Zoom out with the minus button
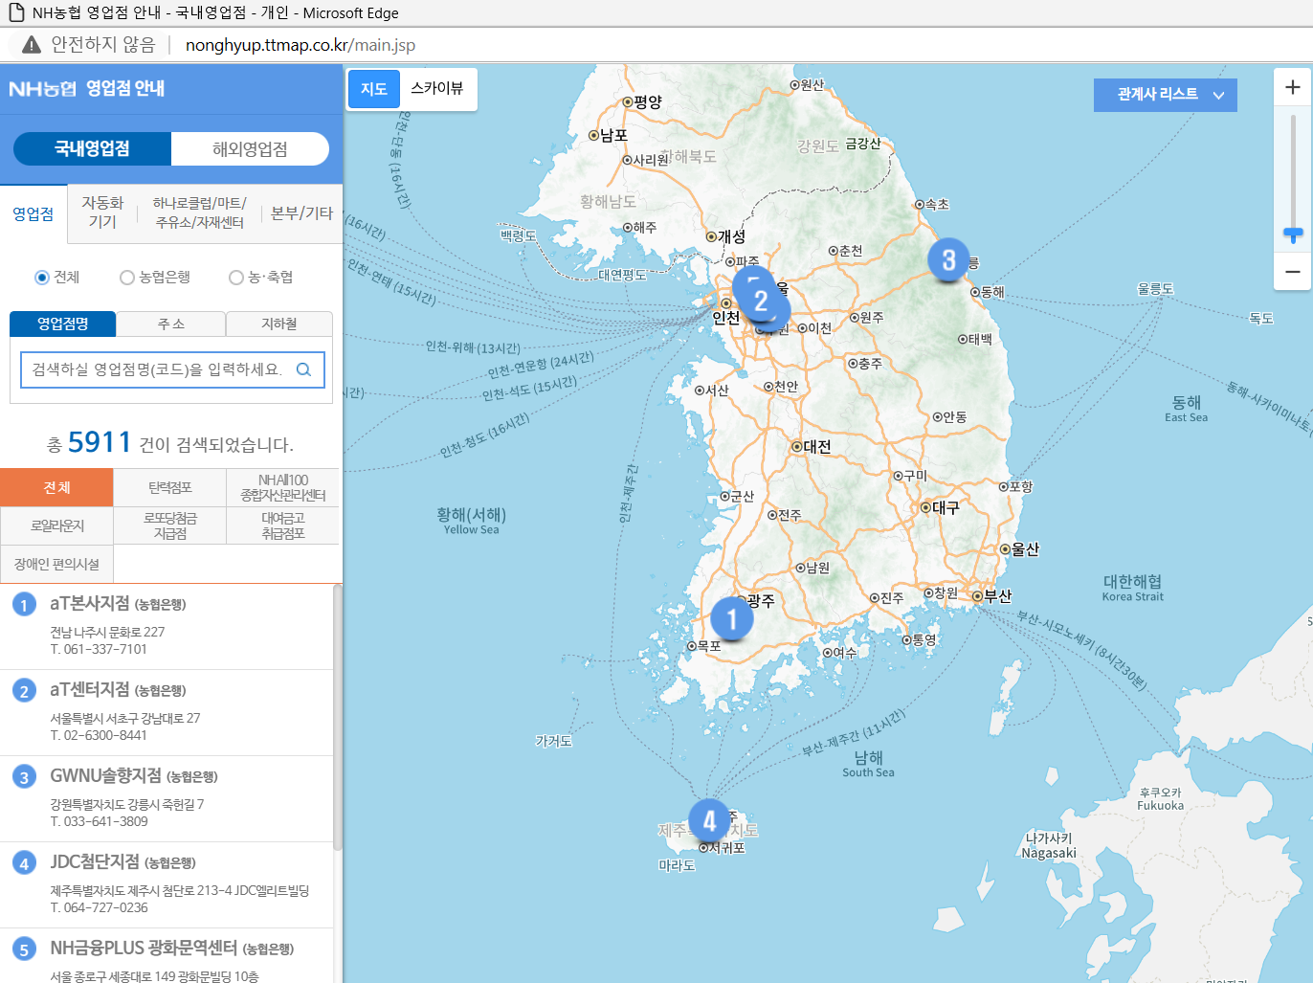 tap(1292, 272)
